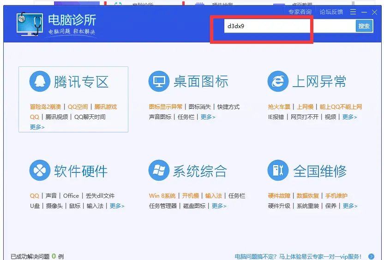Open the 软件硬件 category heading
Image resolution: width=384 pixels, height=260 pixels.
click(x=81, y=171)
